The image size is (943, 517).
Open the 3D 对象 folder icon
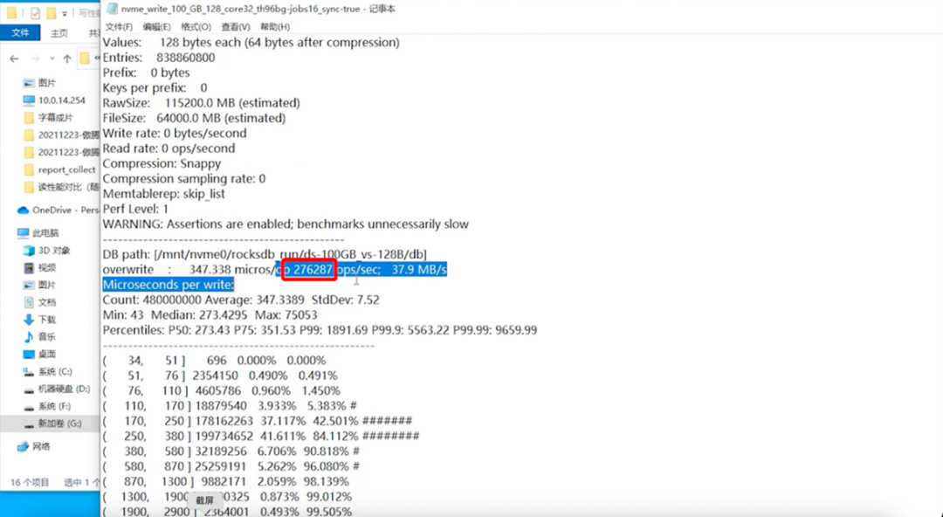click(28, 251)
